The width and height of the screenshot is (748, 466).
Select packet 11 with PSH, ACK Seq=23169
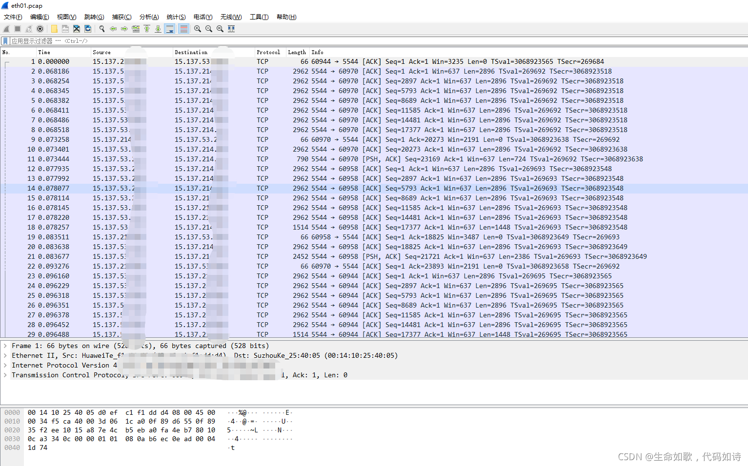374,159
